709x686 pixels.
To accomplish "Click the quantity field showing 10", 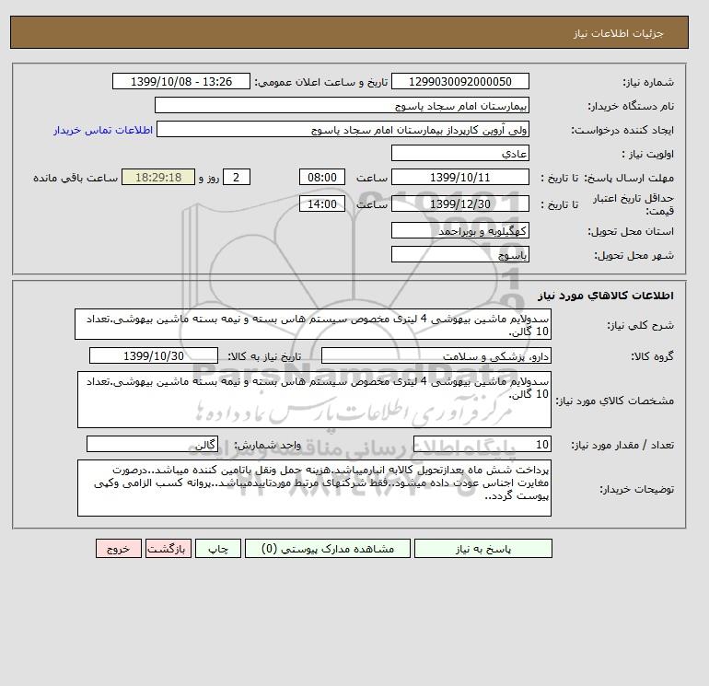I will click(482, 444).
